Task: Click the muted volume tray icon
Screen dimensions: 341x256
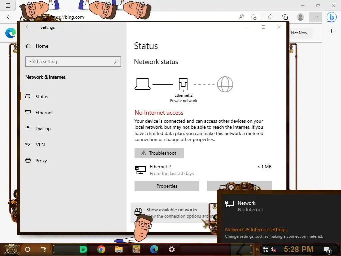Action: (x=273, y=249)
